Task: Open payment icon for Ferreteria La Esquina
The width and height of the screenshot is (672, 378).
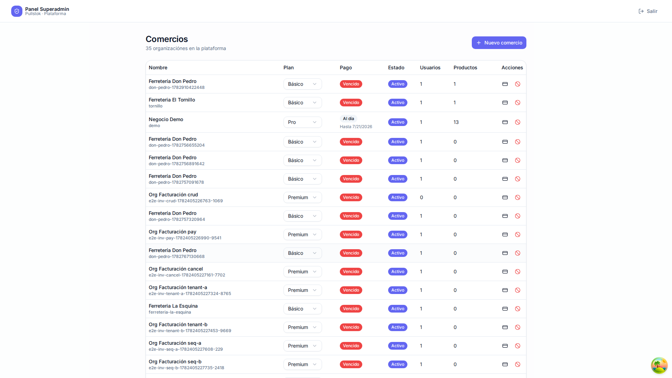Action: (505, 309)
